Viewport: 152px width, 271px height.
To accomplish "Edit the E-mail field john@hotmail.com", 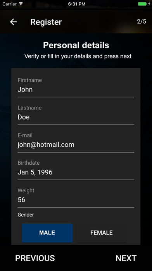I will click(76, 145).
